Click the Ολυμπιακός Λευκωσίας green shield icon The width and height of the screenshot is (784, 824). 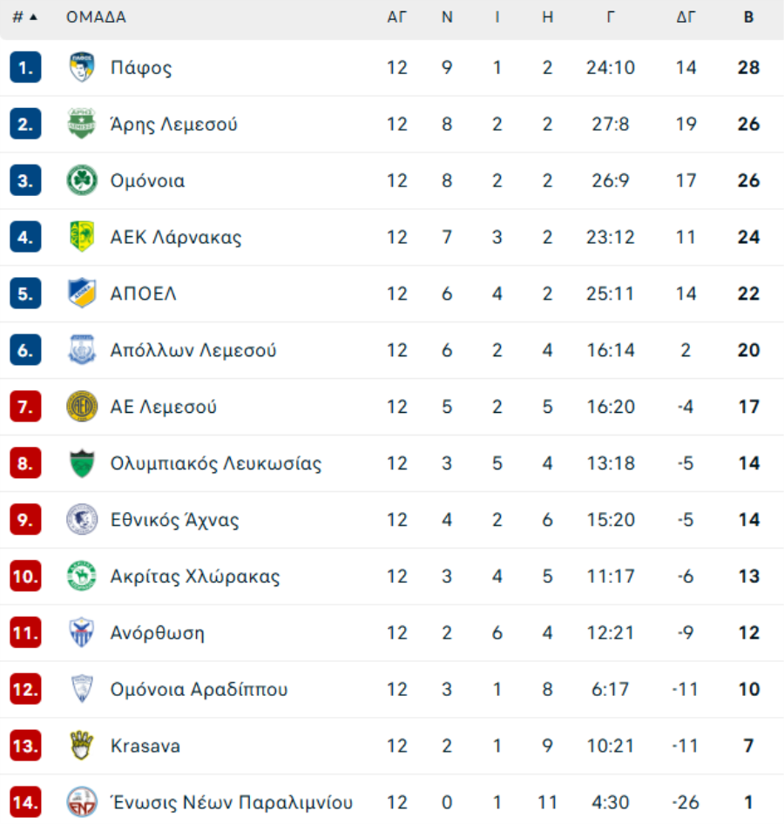pos(82,463)
